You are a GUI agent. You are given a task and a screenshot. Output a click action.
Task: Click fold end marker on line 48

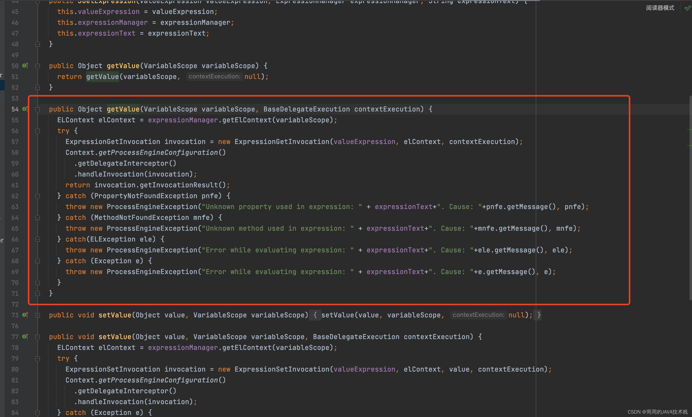tap(38, 44)
